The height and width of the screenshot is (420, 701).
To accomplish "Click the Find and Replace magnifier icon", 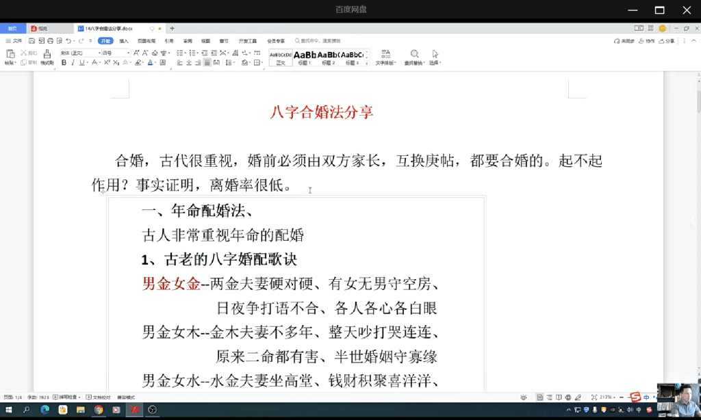I will coord(414,54).
